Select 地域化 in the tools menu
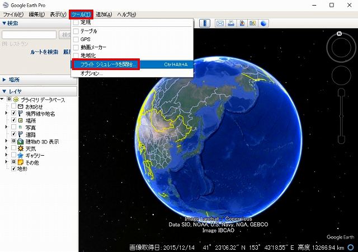This screenshot has width=358, height=252. tap(133, 55)
